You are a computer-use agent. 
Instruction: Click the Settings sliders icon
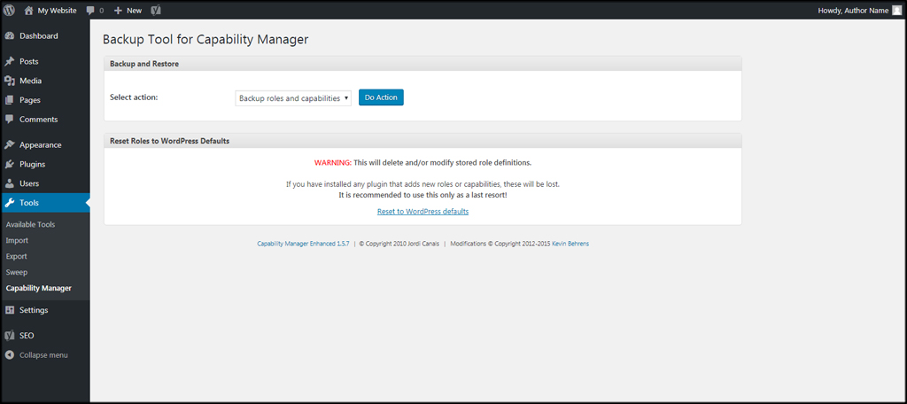9,310
